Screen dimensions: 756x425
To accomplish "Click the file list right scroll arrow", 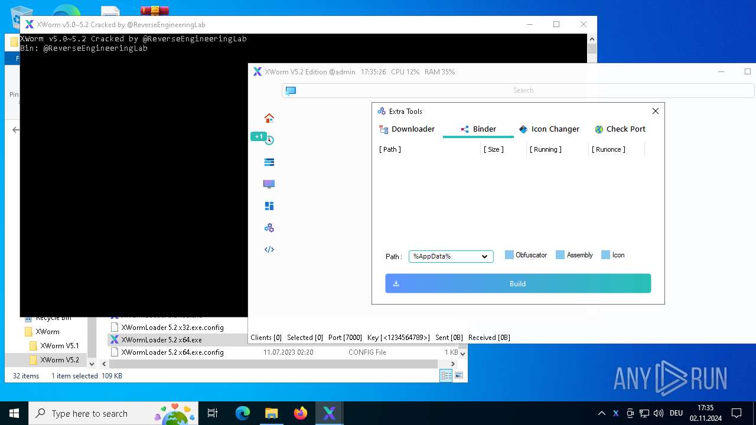I will click(x=453, y=364).
